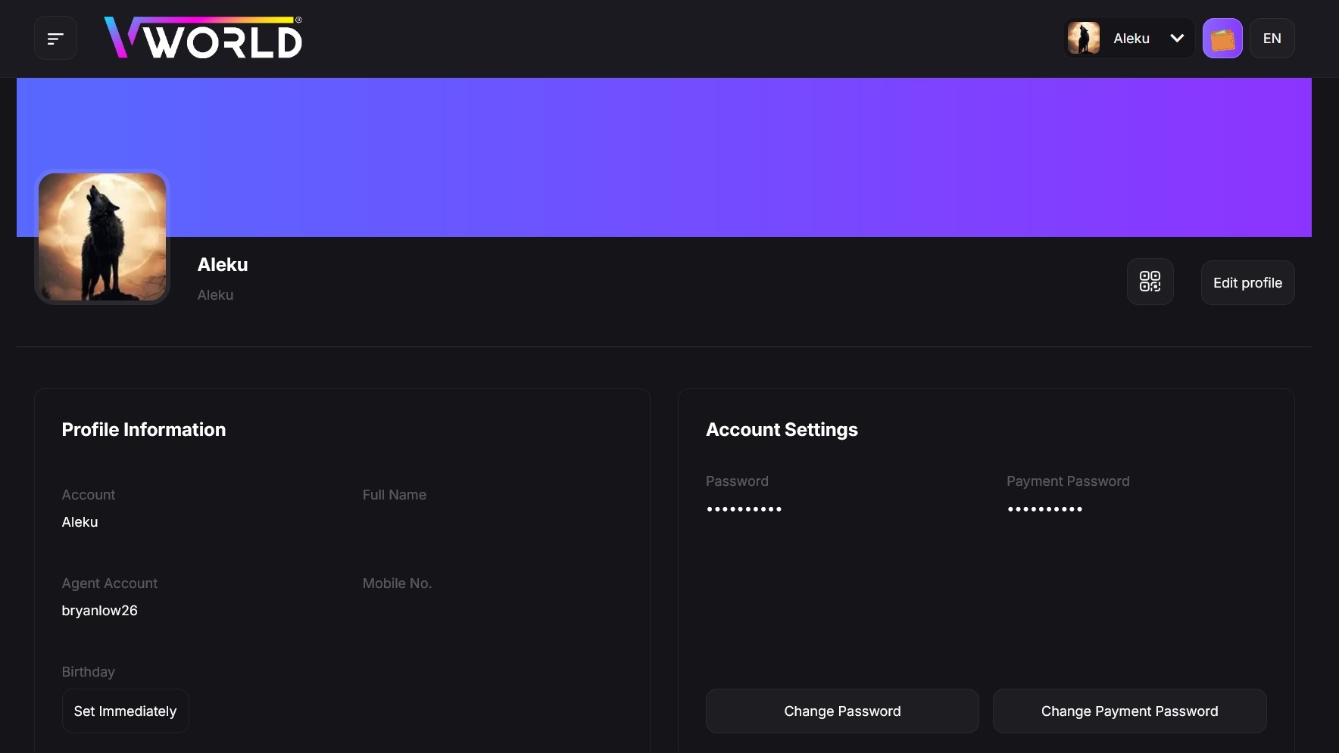The width and height of the screenshot is (1339, 753).
Task: Click the Mobile No. label
Action: coord(397,583)
